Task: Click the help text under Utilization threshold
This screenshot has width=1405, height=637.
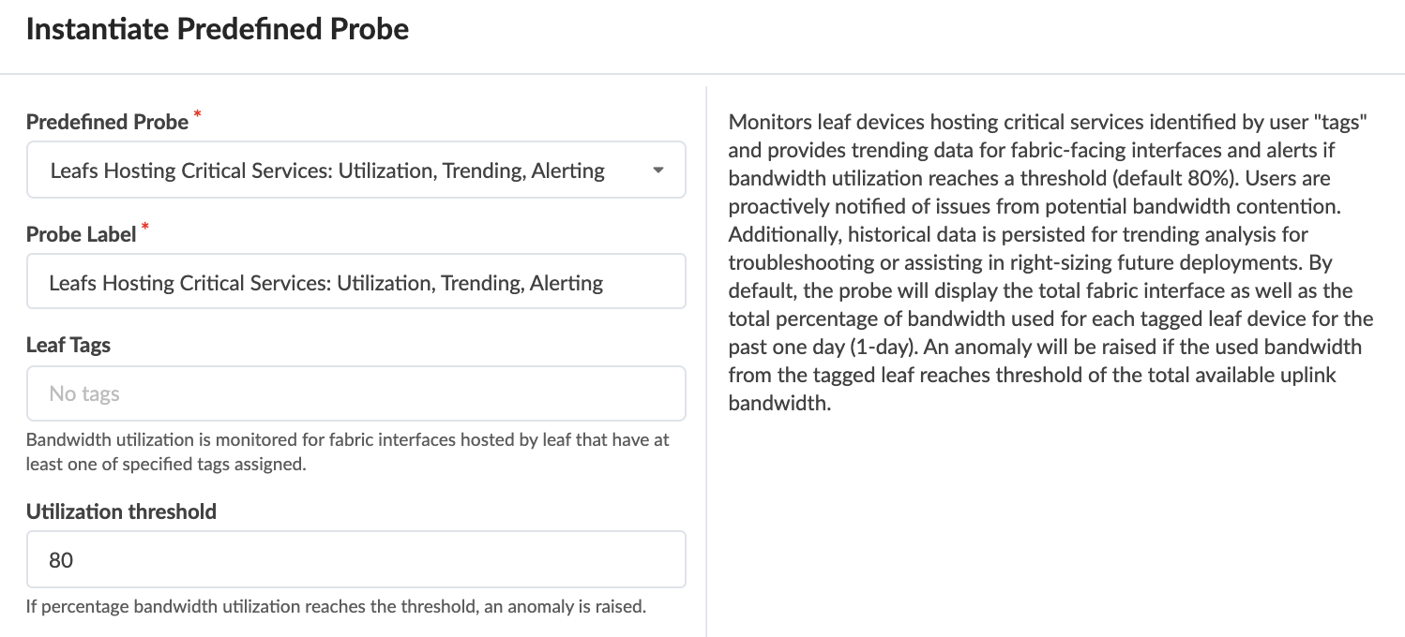Action: tap(336, 606)
